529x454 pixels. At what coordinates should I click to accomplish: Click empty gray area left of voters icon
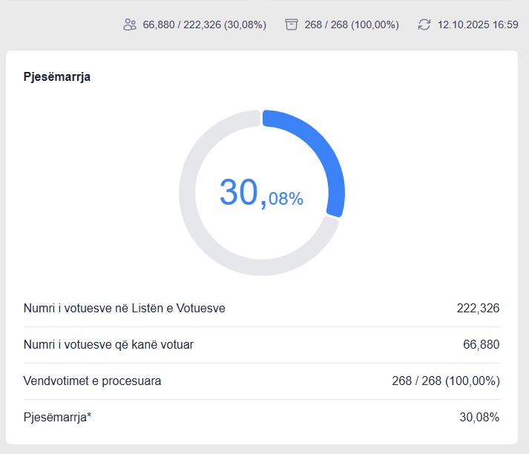pos(59,24)
